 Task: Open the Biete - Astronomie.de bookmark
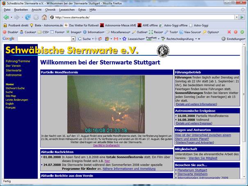coord(46,25)
